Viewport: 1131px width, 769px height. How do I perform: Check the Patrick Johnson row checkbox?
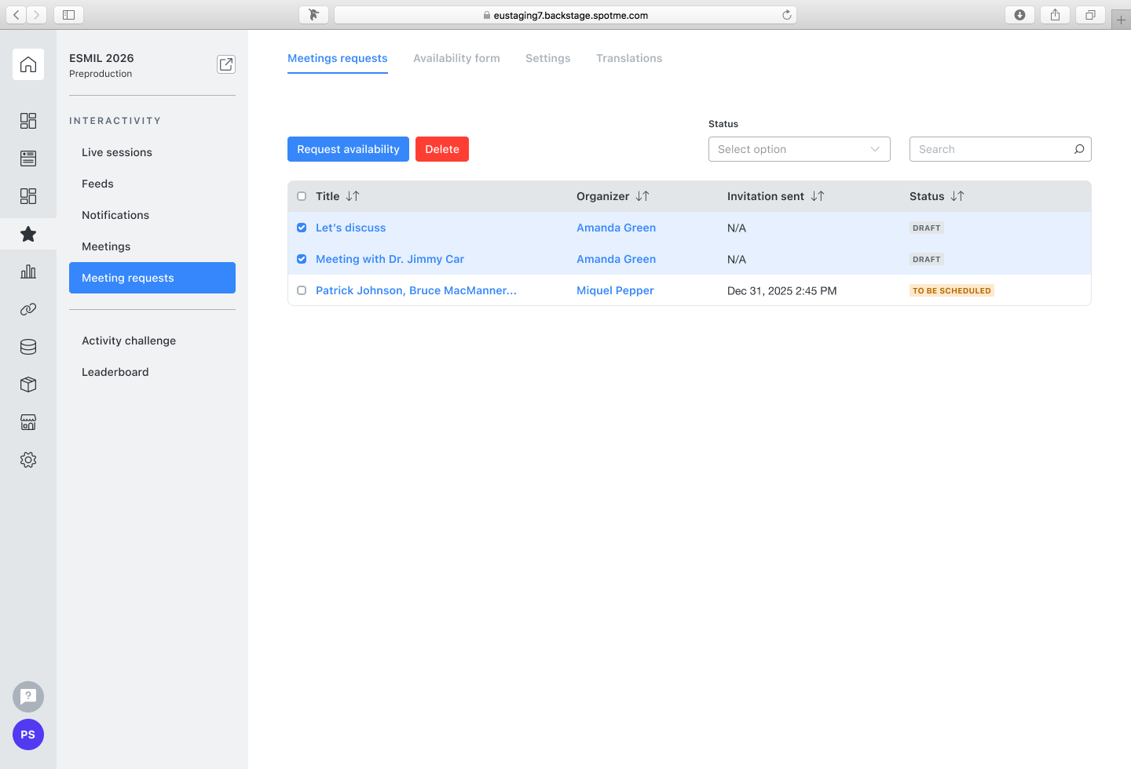tap(302, 290)
